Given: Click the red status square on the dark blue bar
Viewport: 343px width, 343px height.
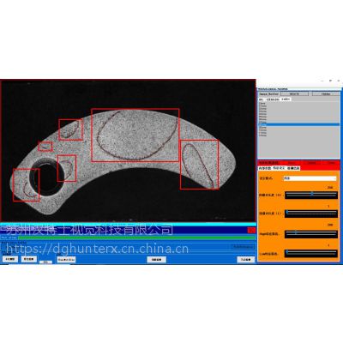Looking at the screenshot, I should [x=251, y=230].
